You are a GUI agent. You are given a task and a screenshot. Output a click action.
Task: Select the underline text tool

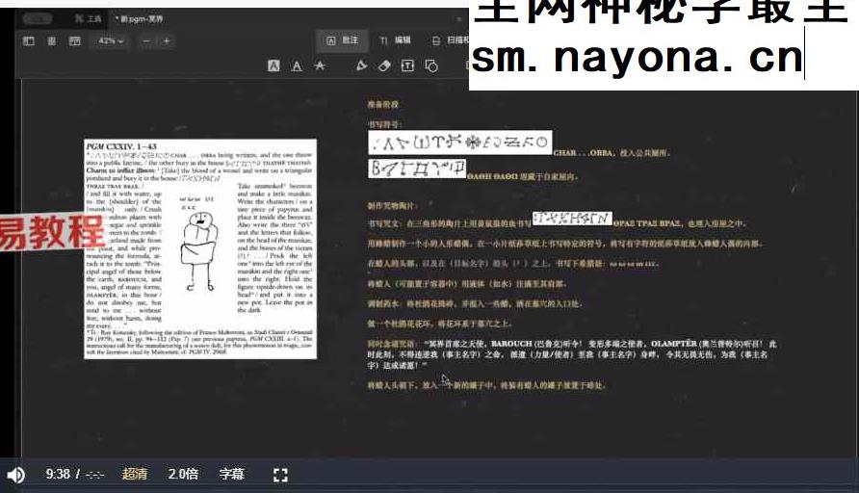297,66
